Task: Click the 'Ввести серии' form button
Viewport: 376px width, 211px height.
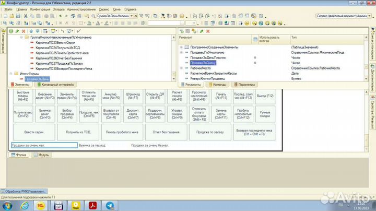Action: coord(34,132)
